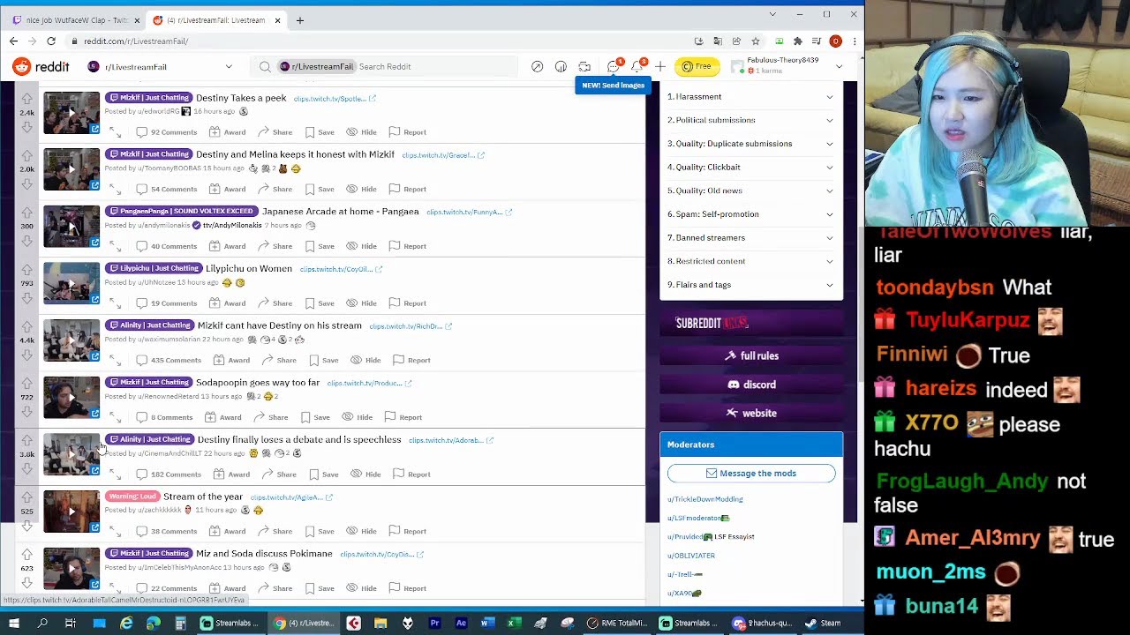Screen dimensions: 1130x635
Task: Open the subreddit 'full rules' link
Action: 751,356
